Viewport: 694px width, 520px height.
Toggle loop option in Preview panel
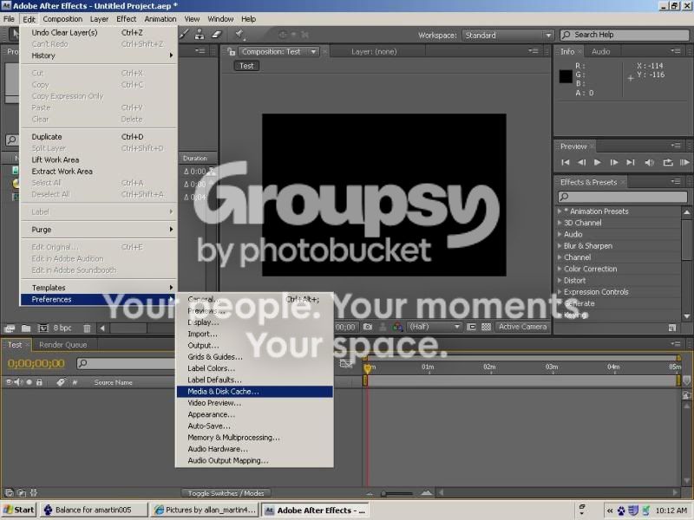(x=668, y=162)
